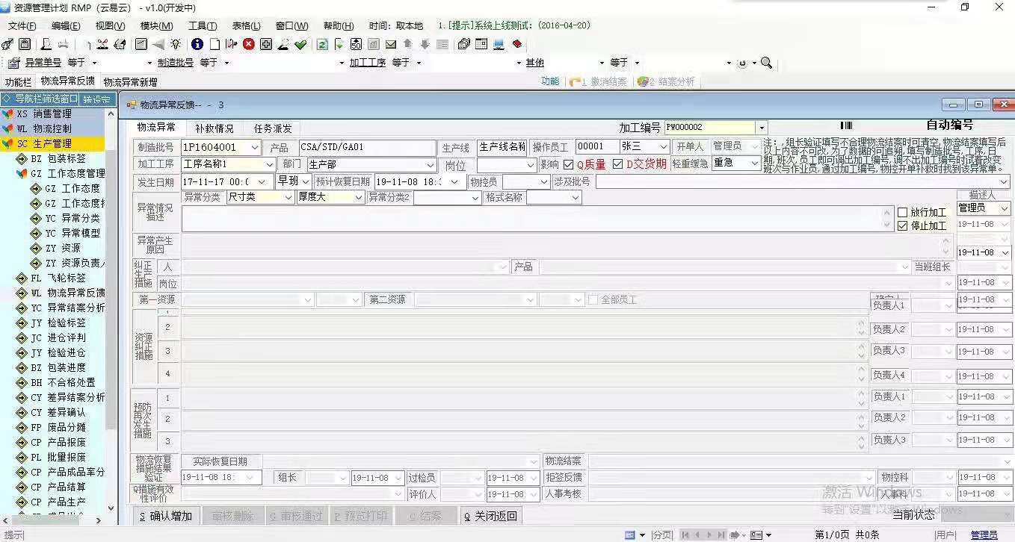
Task: Open the 帮助(H) menu
Action: click(338, 25)
